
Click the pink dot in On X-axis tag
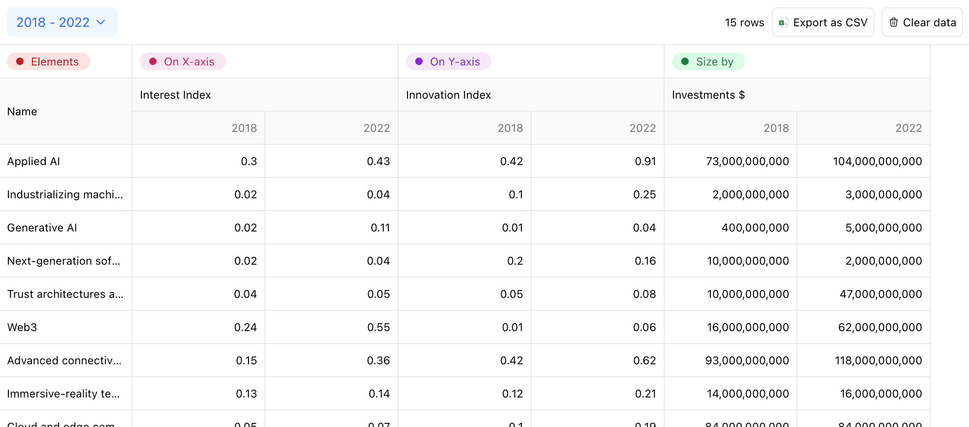(153, 62)
